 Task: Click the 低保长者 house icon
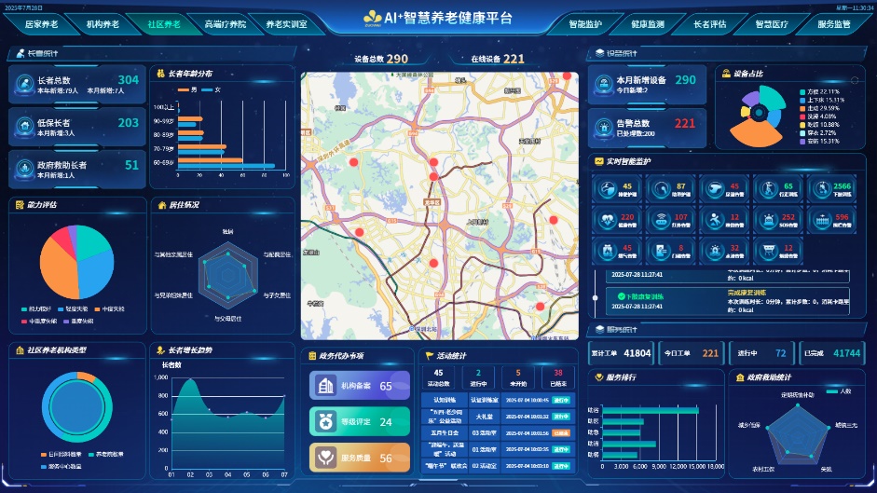point(24,127)
